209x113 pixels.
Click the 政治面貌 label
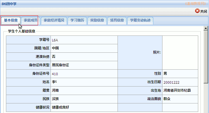(x=154, y=99)
